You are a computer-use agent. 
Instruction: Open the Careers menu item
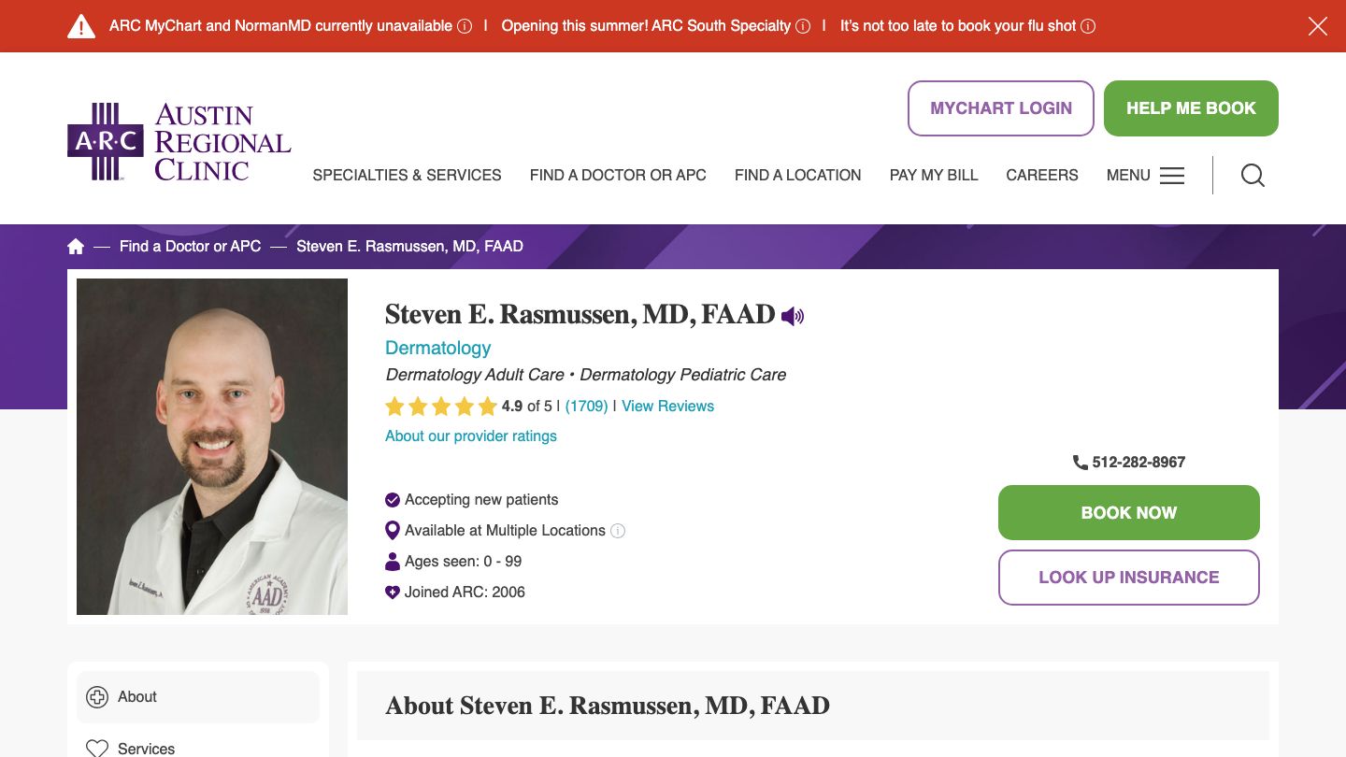click(x=1042, y=175)
